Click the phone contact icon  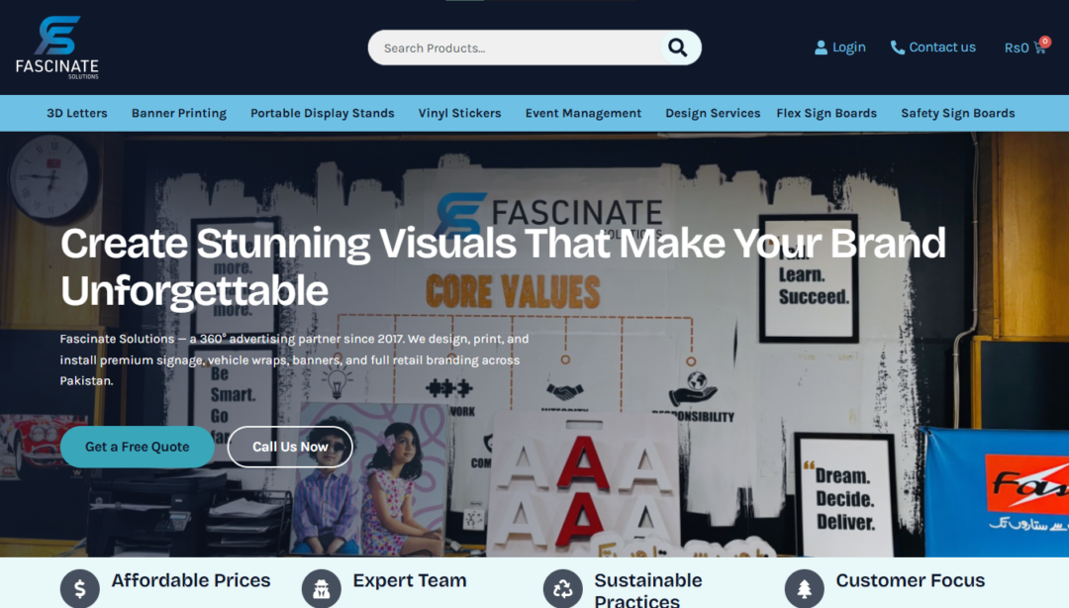pos(898,48)
